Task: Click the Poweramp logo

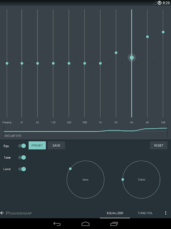Action: [19, 213]
